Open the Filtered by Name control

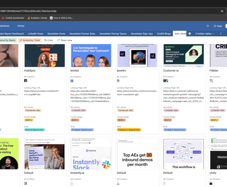8,40
